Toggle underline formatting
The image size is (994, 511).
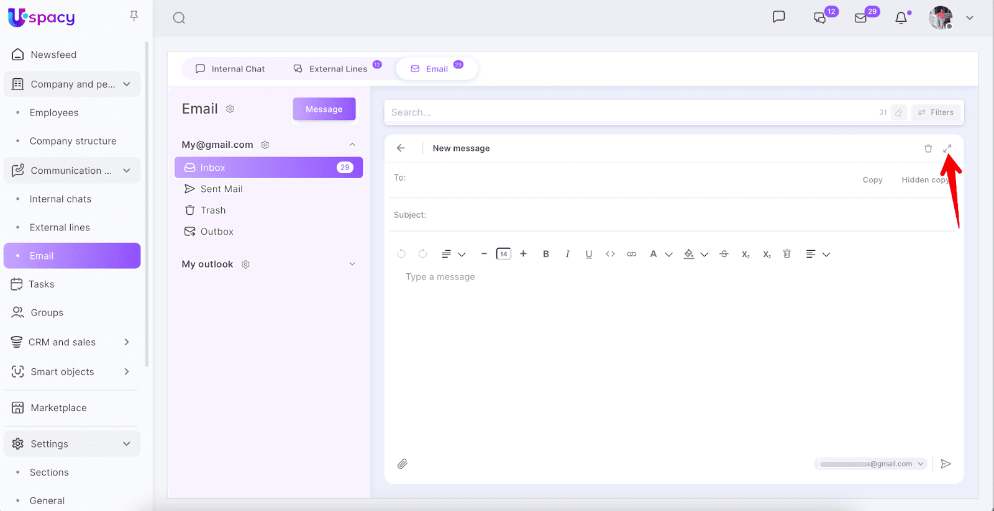[588, 254]
